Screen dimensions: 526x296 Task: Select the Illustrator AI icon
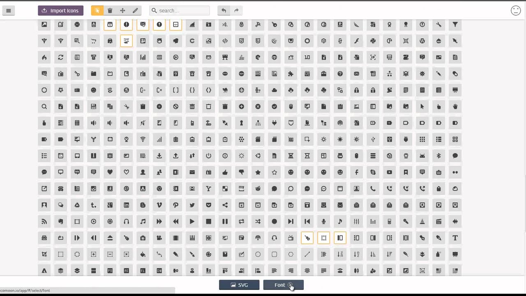pyautogui.click(x=126, y=271)
